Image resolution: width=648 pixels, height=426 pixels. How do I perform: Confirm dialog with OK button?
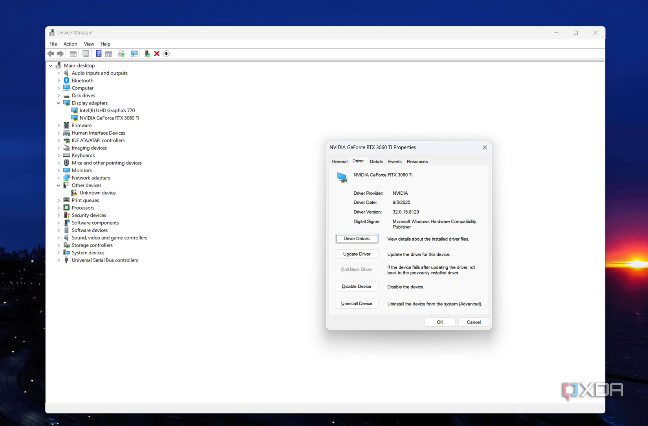coord(440,322)
